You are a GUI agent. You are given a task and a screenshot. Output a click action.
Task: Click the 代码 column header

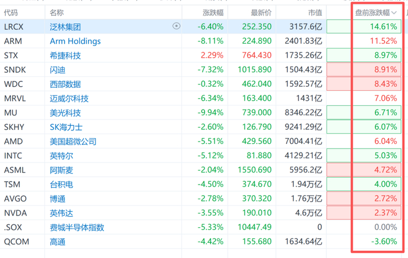coord(10,13)
